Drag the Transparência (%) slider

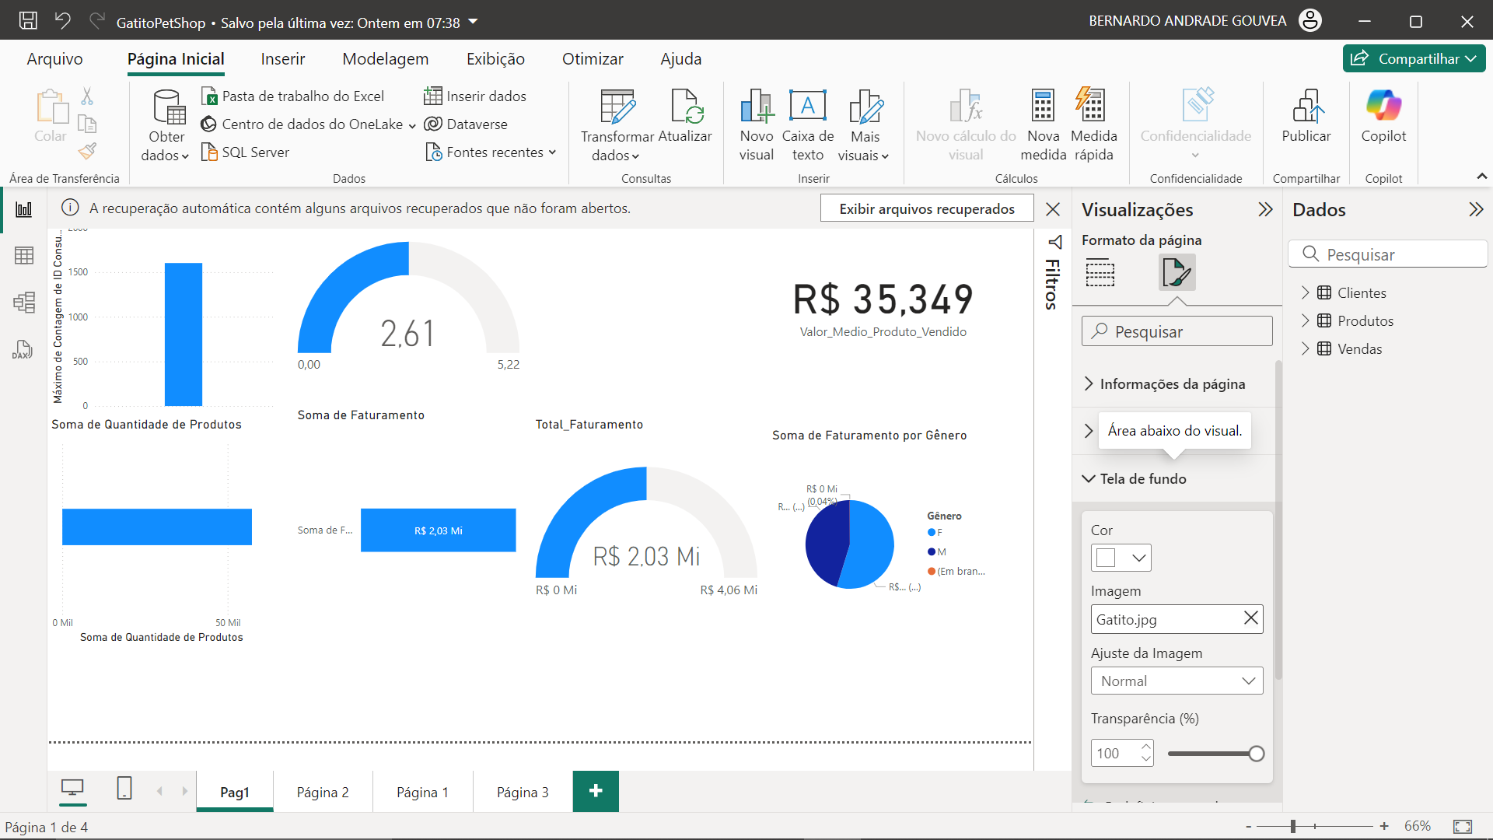(x=1256, y=753)
